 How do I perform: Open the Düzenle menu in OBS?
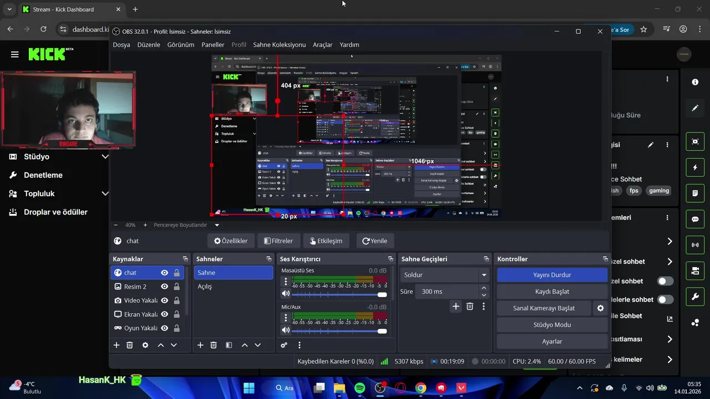149,45
